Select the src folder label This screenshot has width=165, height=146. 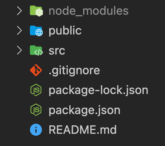click(x=57, y=51)
